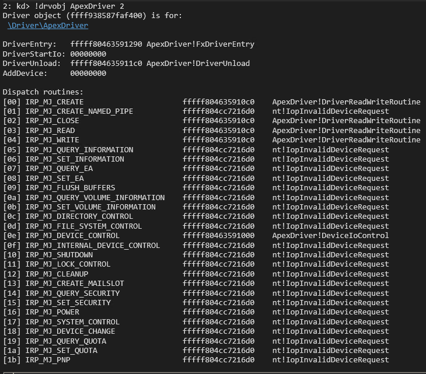Screen dimensions: 426x374
Task: Click the IRP_MJ_DEVICE_CONTROL address fffff80463591000
Action: tap(218, 236)
